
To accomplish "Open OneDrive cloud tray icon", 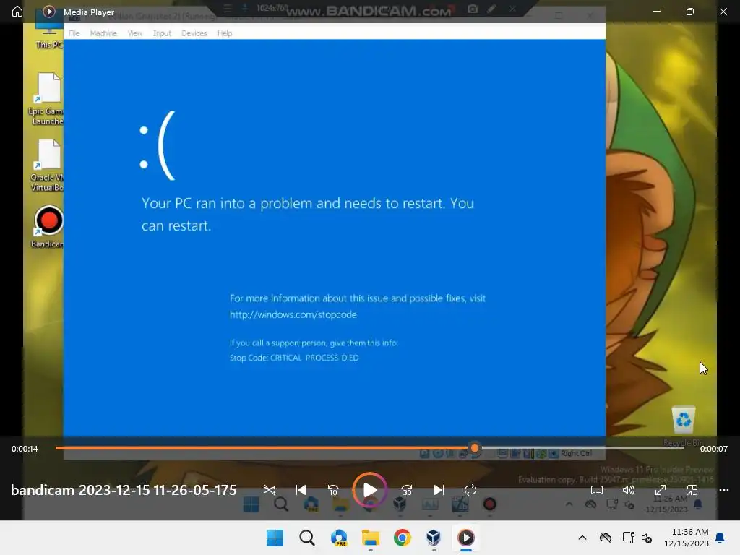I will pos(606,538).
